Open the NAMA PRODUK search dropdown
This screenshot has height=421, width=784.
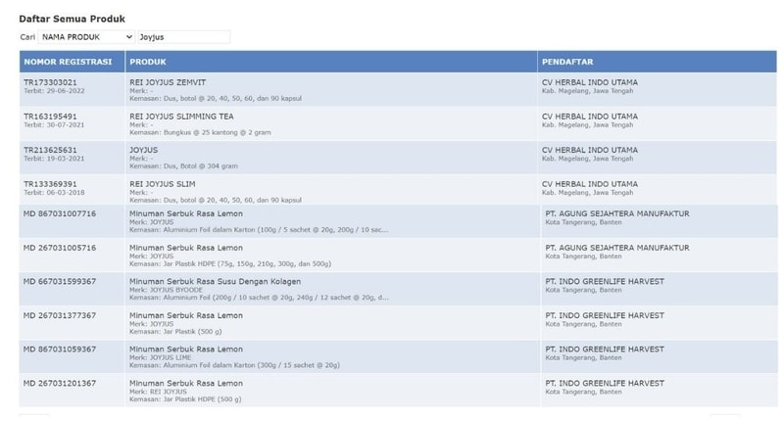86,37
